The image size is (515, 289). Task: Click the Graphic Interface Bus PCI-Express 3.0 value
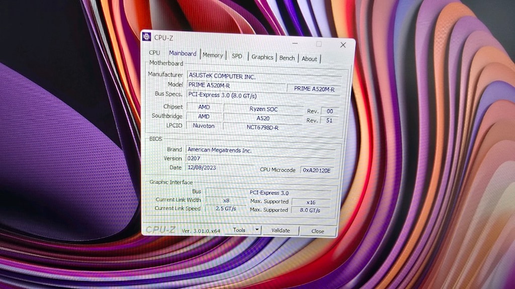tap(269, 193)
